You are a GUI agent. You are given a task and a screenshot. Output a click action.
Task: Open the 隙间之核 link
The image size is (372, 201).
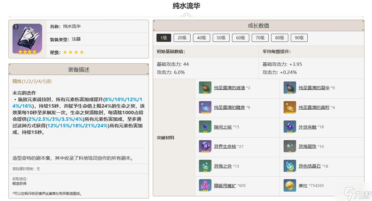[x=223, y=127]
